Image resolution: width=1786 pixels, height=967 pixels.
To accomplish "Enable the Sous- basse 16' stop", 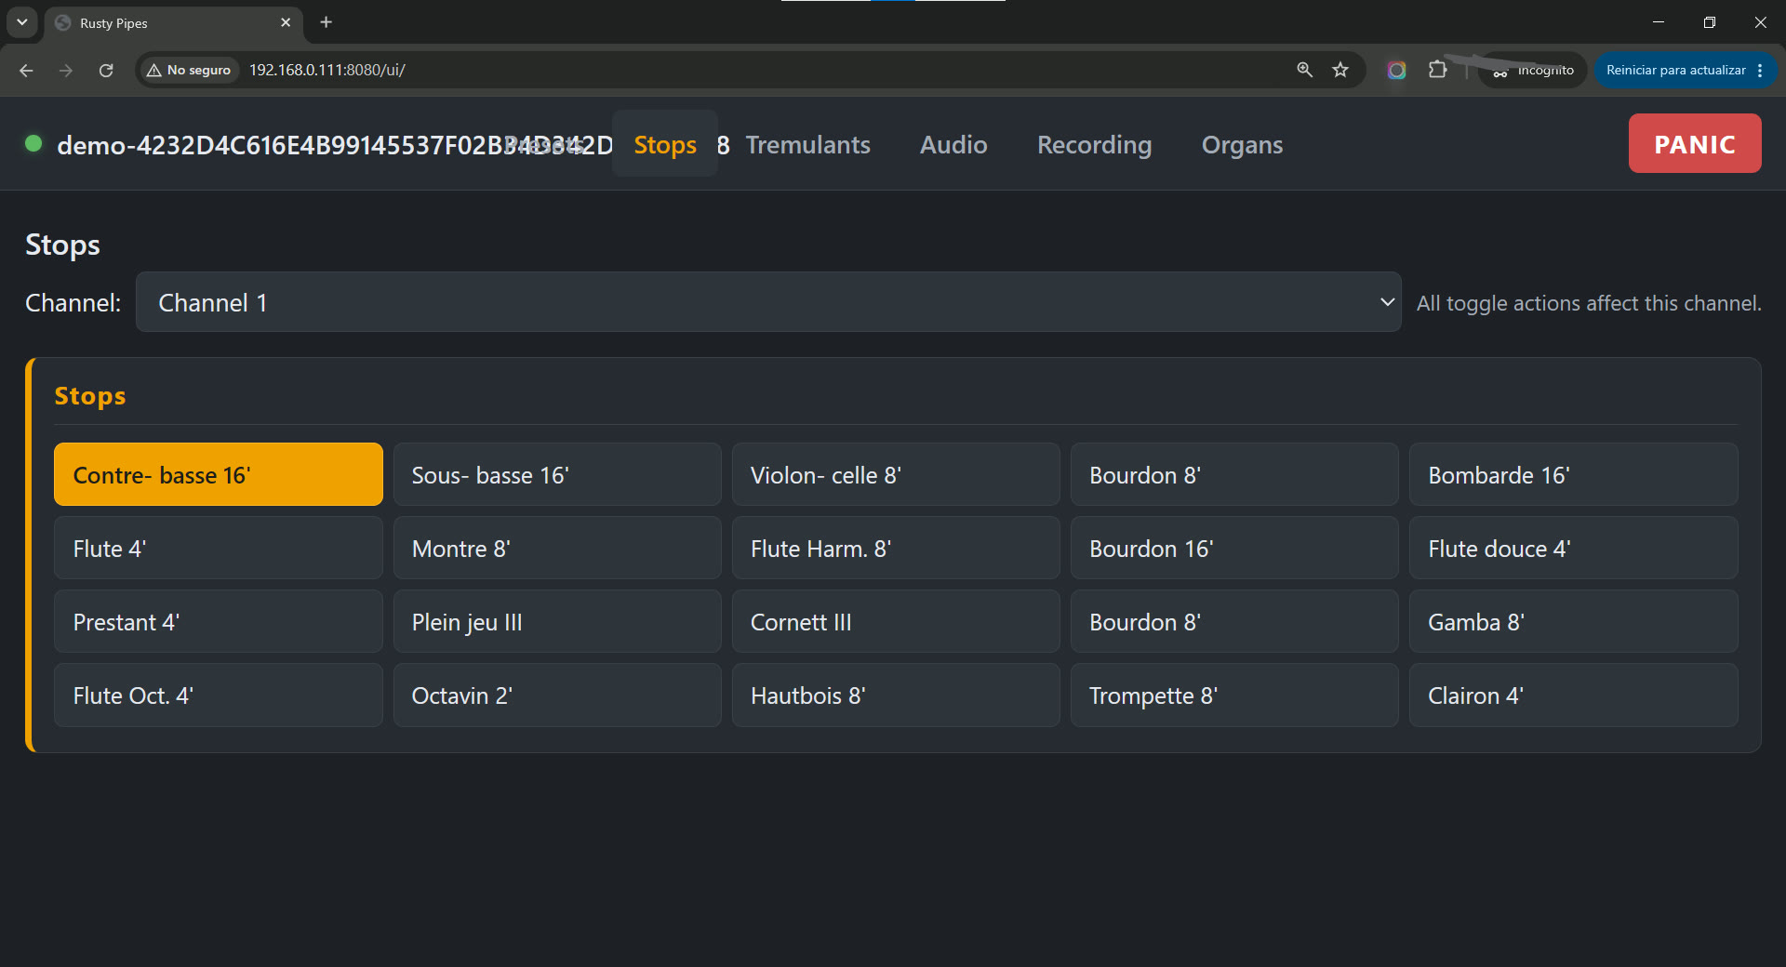I will click(x=556, y=474).
